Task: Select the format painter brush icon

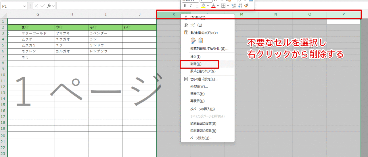Action: tap(246, 5)
